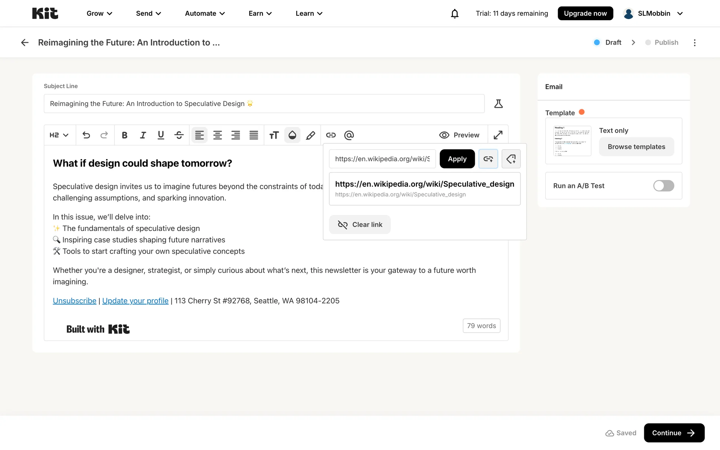Open the text color droplet tool
Viewport: 720px width, 450px height.
tap(292, 135)
